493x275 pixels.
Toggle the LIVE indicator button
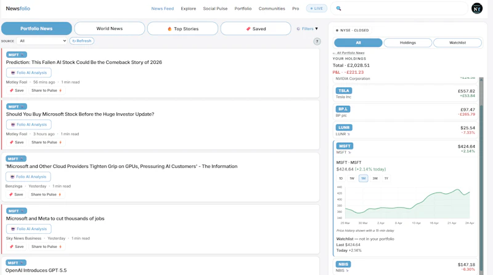tap(317, 9)
